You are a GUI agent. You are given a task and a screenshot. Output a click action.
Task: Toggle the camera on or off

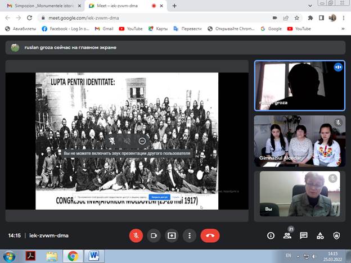click(x=154, y=235)
